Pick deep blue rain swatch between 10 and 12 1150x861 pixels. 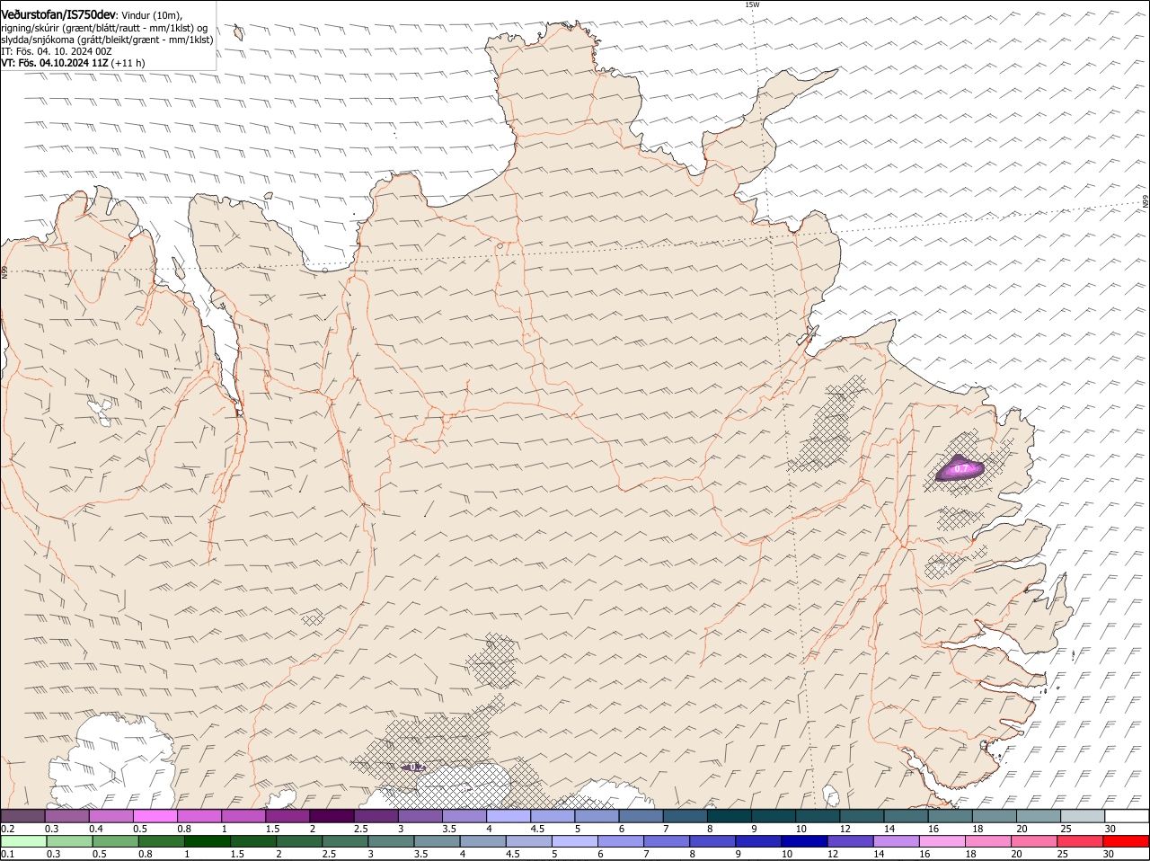(x=805, y=841)
